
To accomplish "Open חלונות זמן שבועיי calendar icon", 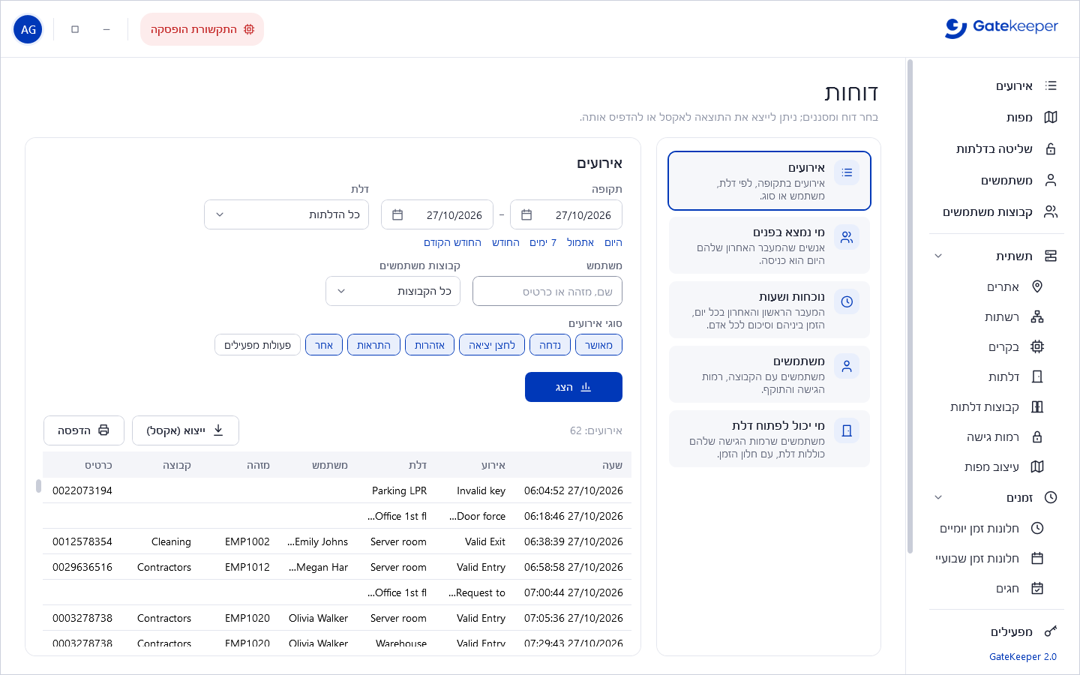I will coord(1037,558).
